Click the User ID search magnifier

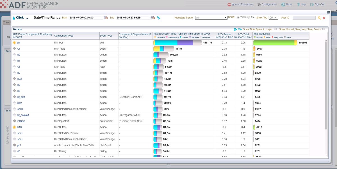(319, 18)
